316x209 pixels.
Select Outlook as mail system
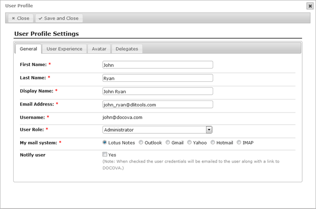pos(141,142)
